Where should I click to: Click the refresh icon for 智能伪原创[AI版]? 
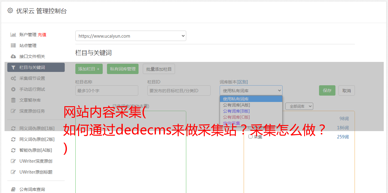(x=13, y=150)
